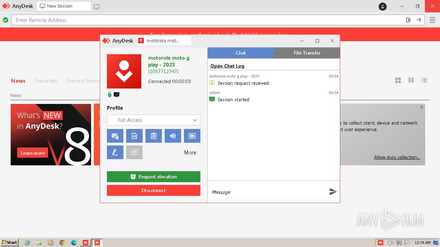
Task: Toggle keyboard and mouse control permission
Action: click(115, 136)
